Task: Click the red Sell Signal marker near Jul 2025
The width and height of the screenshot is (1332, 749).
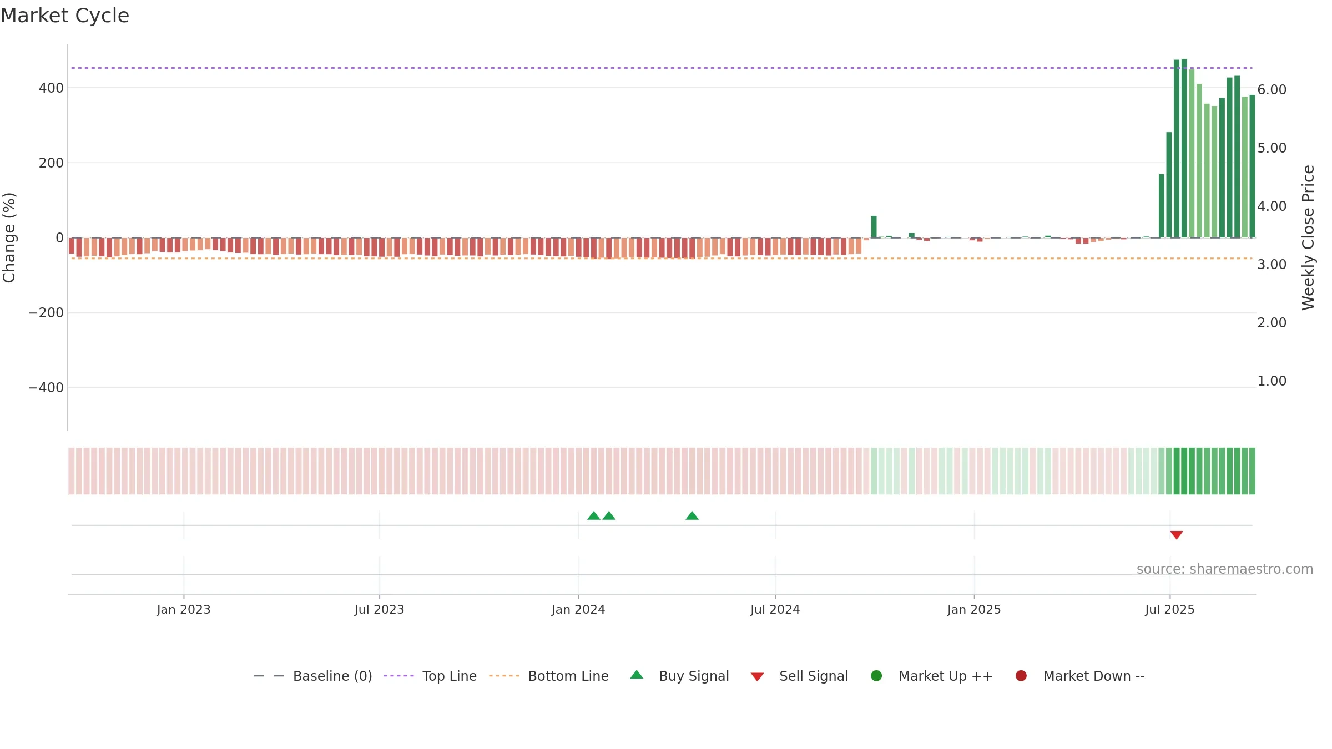Action: point(1177,535)
